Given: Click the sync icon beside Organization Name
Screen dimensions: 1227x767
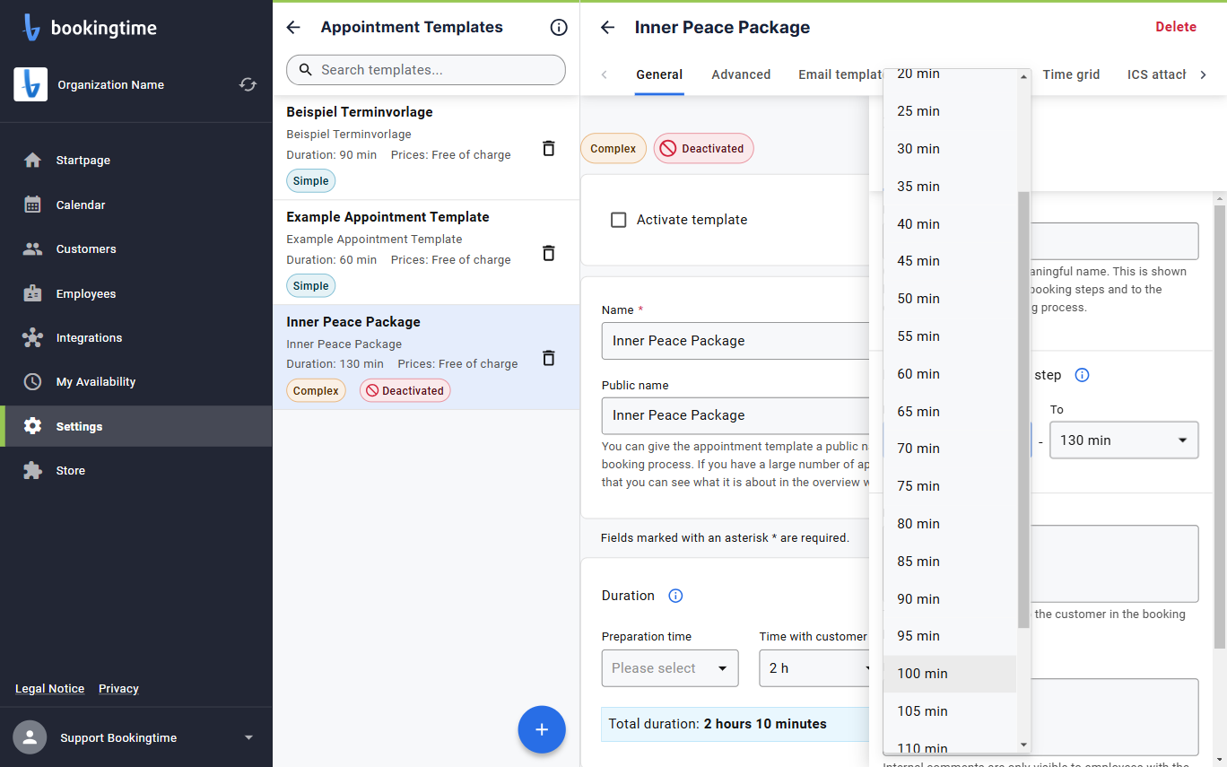Looking at the screenshot, I should pos(248,84).
